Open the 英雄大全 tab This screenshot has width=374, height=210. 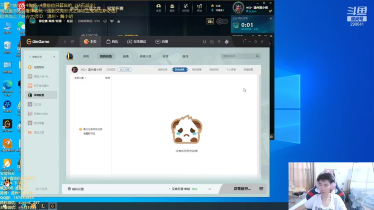(x=145, y=56)
